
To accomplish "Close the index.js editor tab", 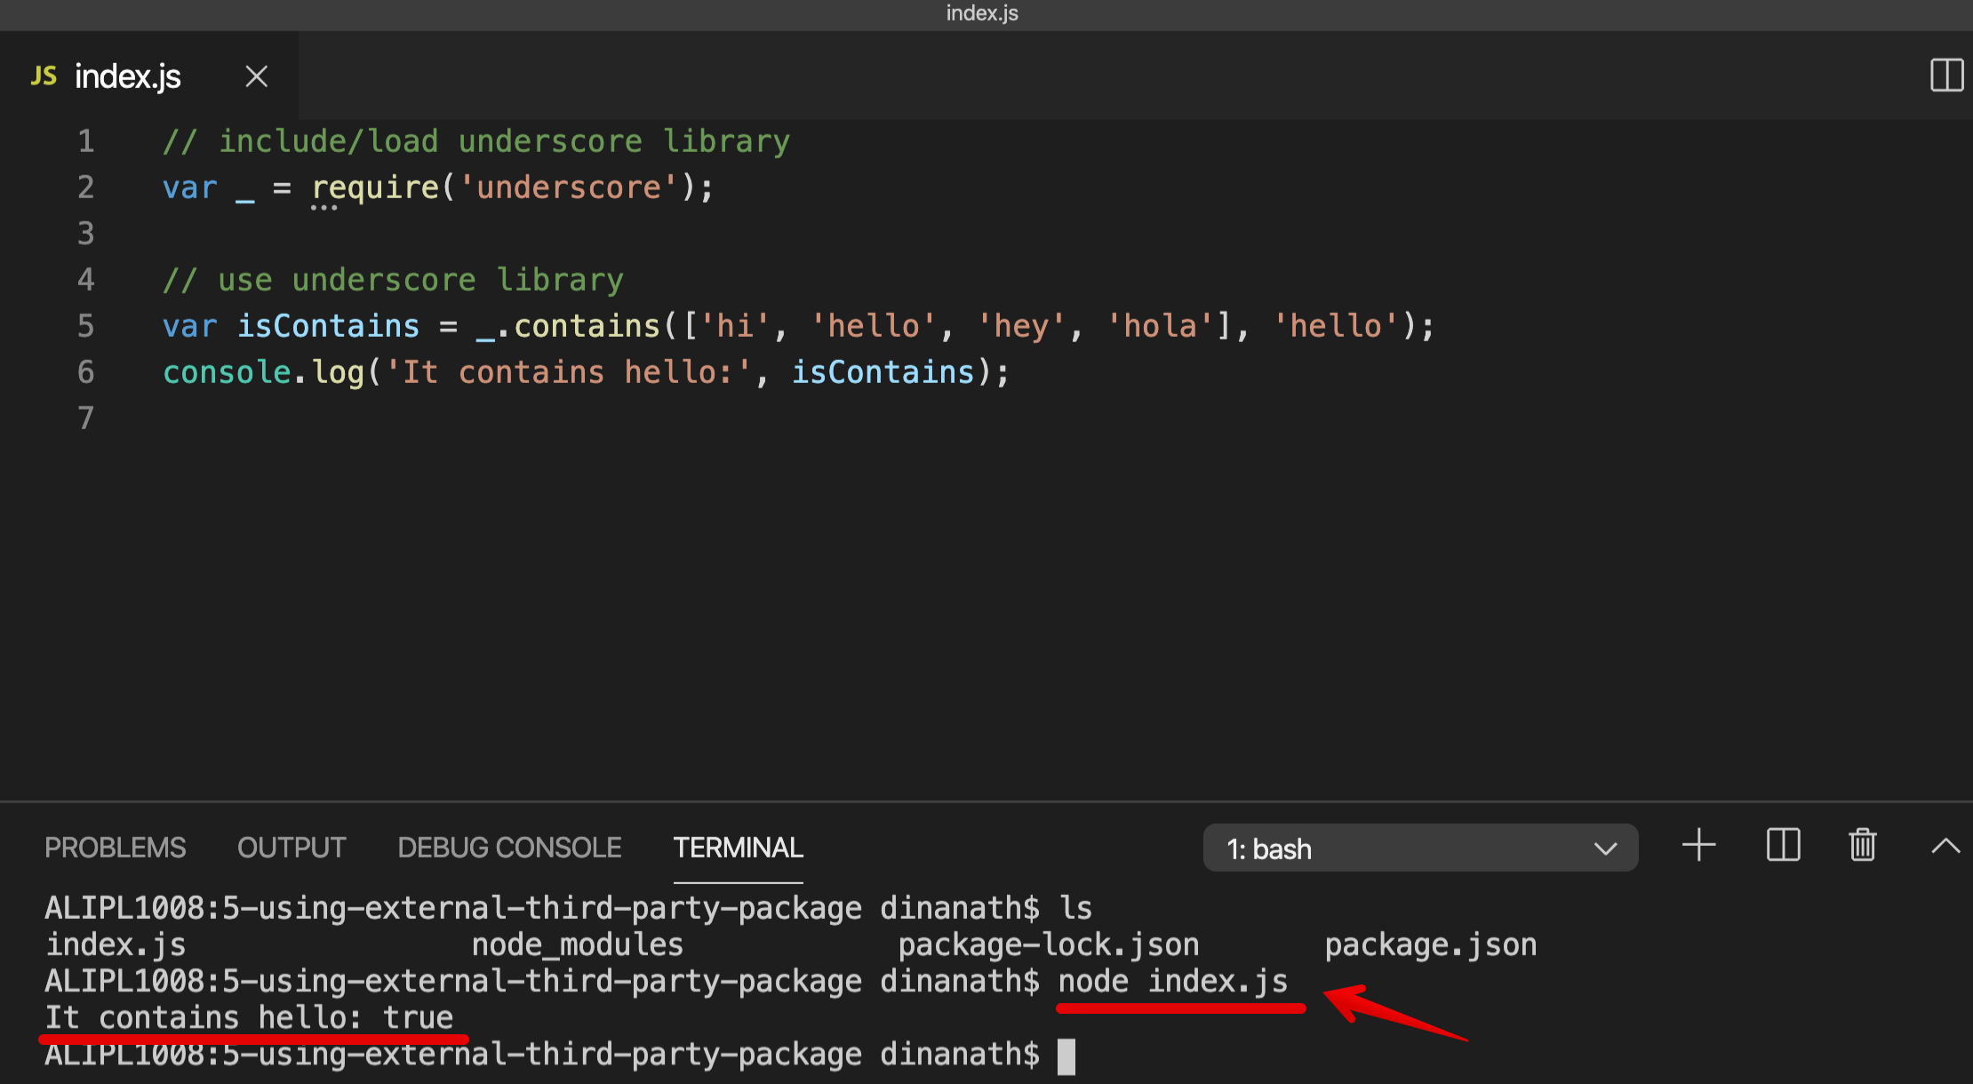I will [x=257, y=76].
